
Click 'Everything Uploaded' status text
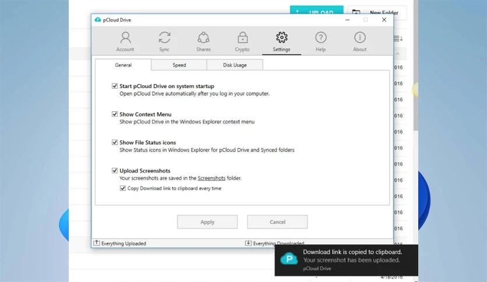[x=123, y=243]
